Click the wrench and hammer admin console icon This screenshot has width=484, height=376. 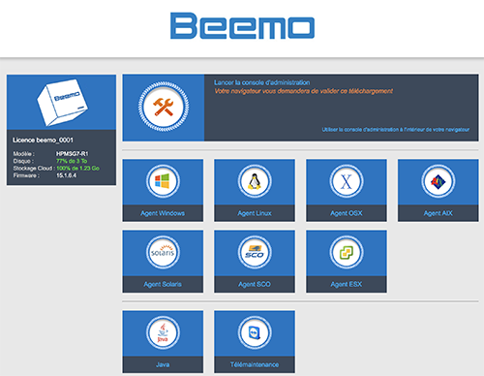point(164,107)
